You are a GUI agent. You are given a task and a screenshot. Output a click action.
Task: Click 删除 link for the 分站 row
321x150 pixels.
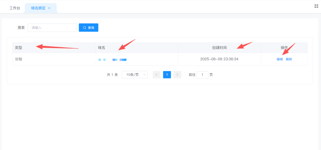coord(289,59)
